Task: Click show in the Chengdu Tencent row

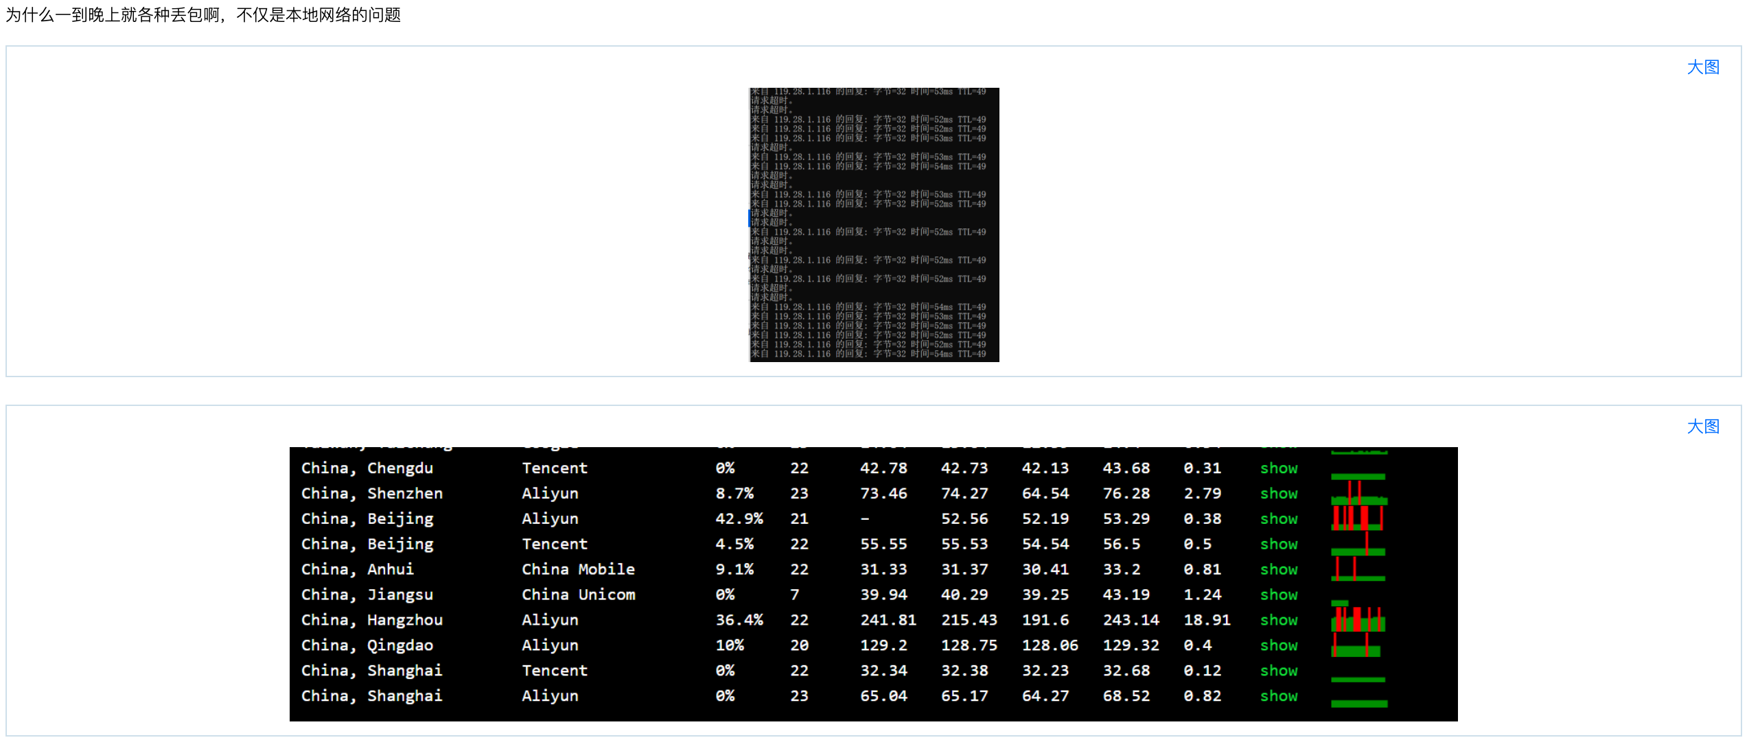Action: tap(1279, 468)
